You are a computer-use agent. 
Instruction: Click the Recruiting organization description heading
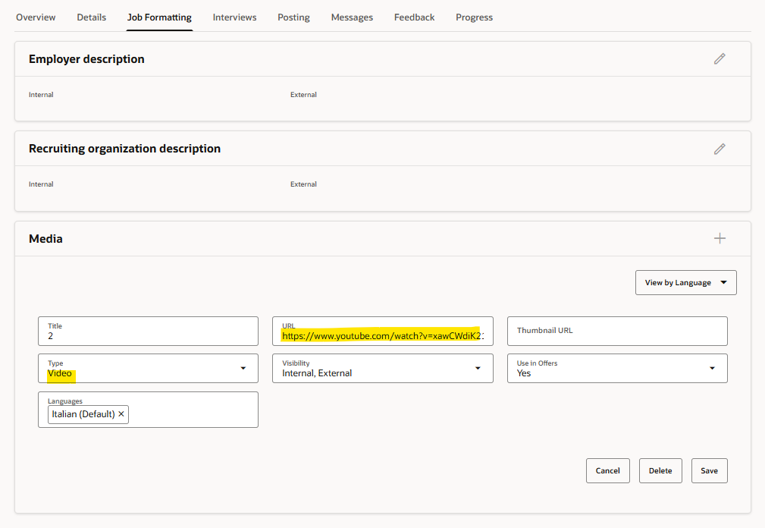[x=124, y=149]
